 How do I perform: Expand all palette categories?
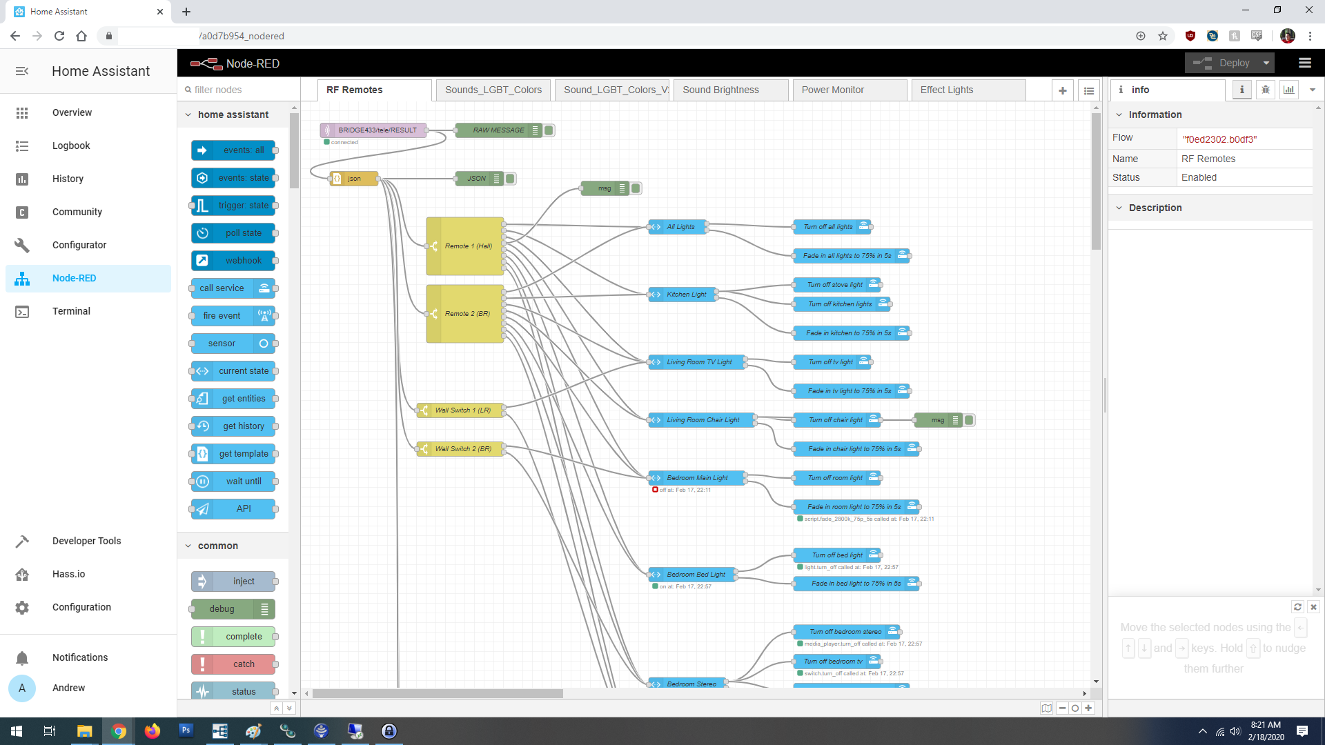click(x=290, y=708)
